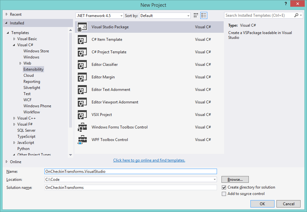Open the online templates link
Image resolution: width=307 pixels, height=212 pixels.
[x=149, y=160]
